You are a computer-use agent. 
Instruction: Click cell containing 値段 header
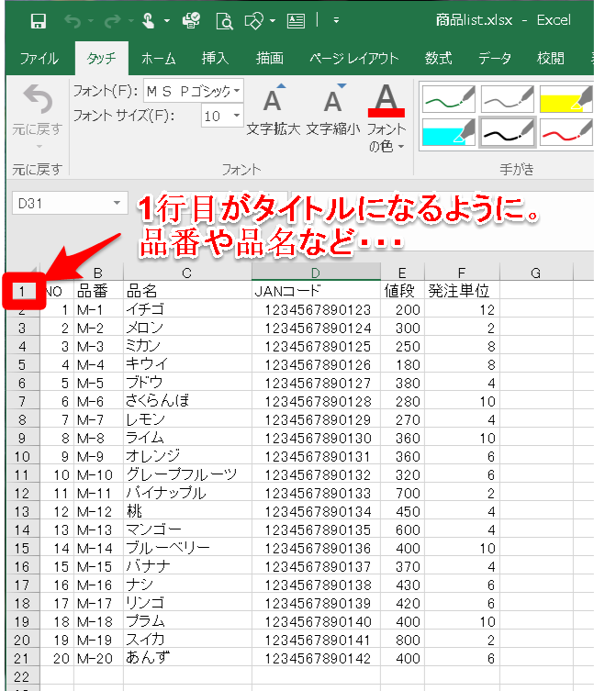click(402, 291)
